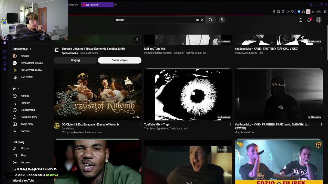Open the external link arrow on Entropia ad

click(x=137, y=40)
